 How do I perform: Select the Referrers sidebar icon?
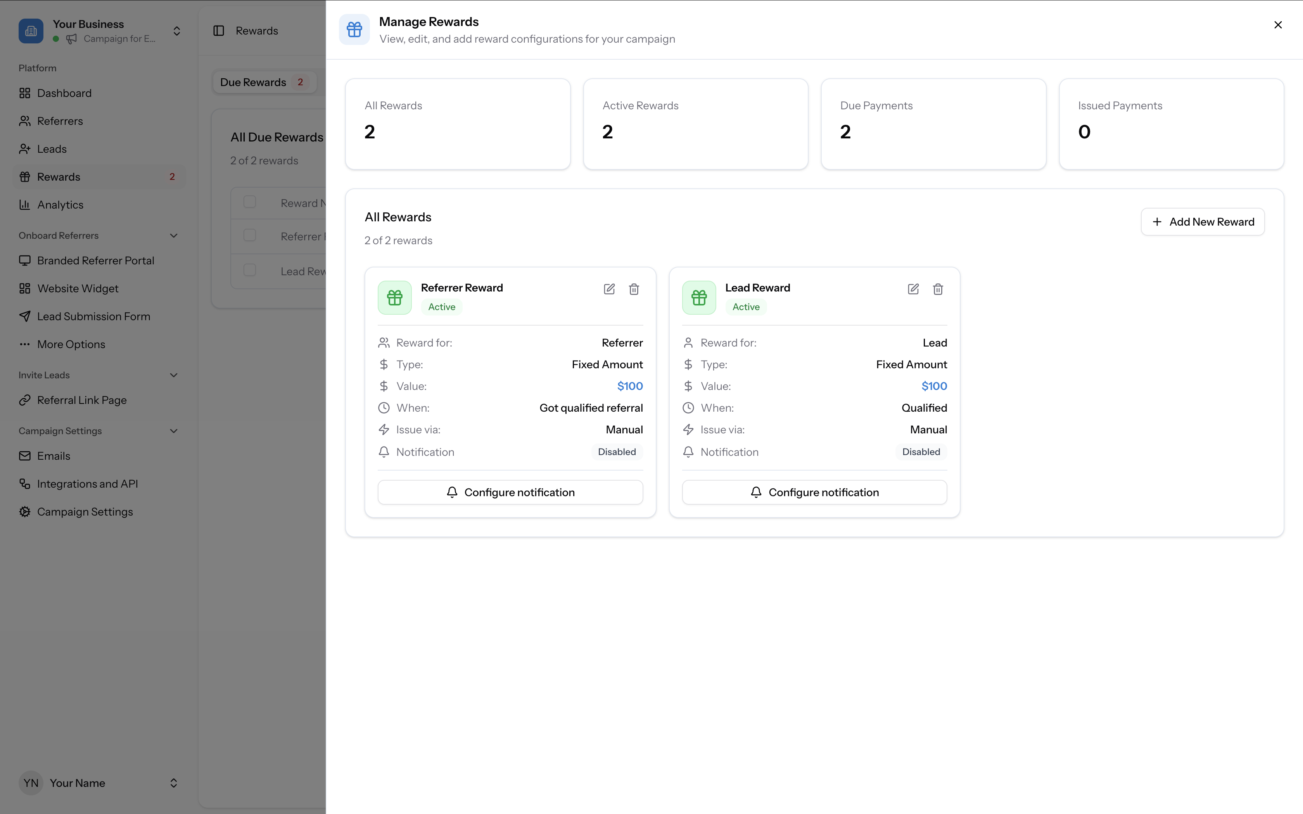pyautogui.click(x=25, y=121)
